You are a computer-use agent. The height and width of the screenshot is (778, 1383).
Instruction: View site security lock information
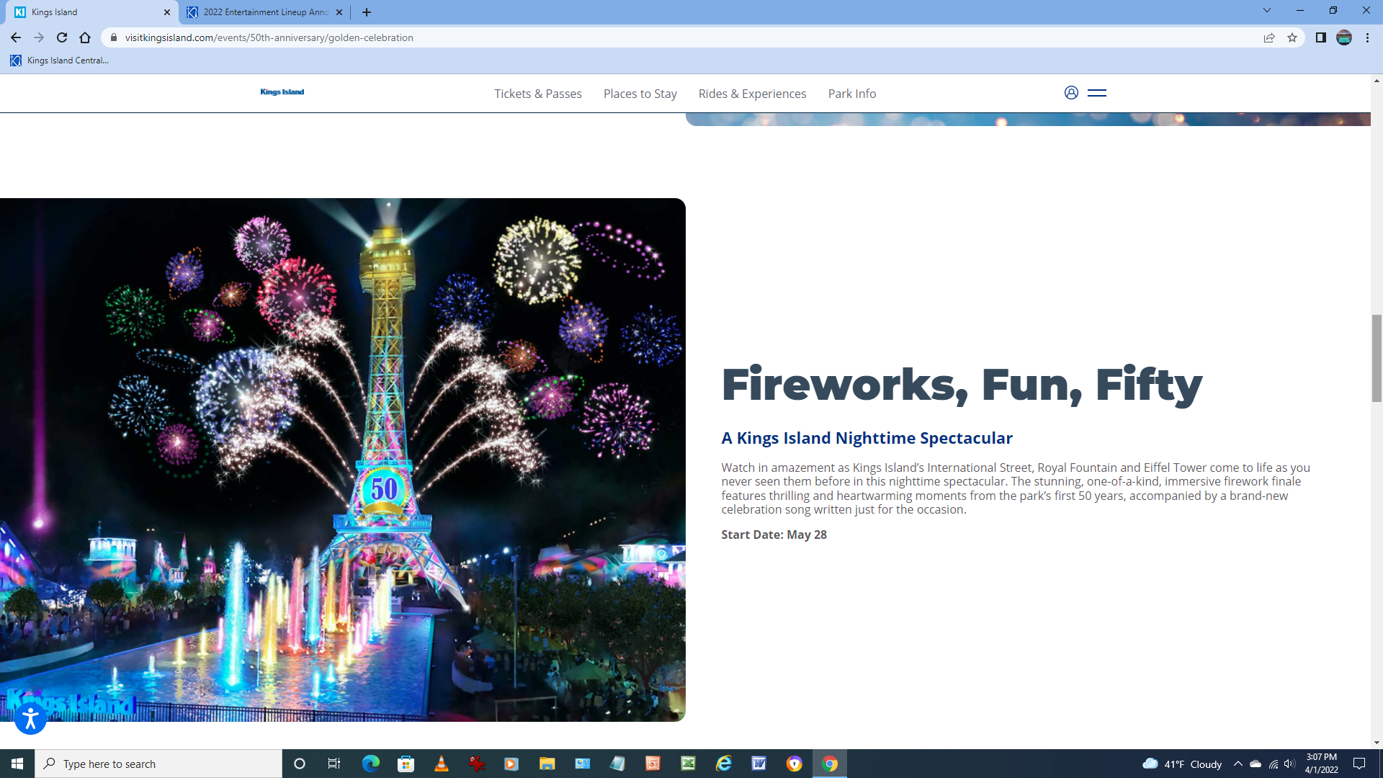pos(113,37)
